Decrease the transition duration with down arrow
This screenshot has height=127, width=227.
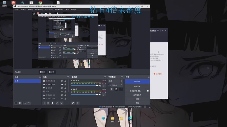(121, 86)
